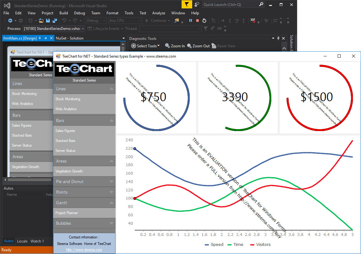Open the Build menu

click(64, 13)
